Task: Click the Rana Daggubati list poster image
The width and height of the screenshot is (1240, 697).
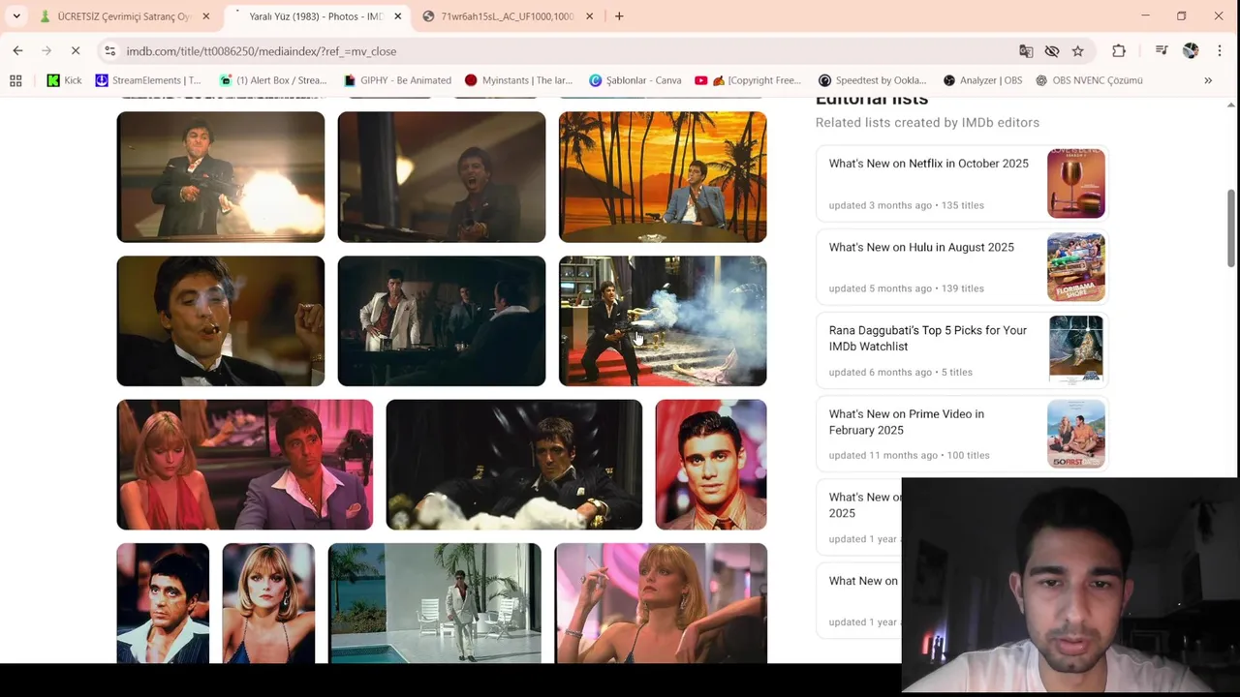Action: point(1076,350)
